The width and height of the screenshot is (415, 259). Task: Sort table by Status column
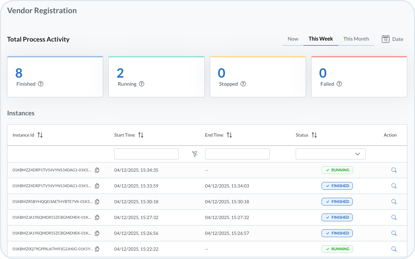point(314,135)
